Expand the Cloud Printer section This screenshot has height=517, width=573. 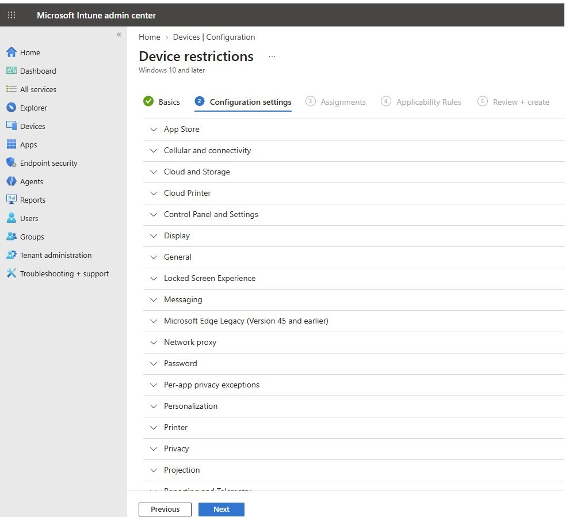[x=353, y=193]
